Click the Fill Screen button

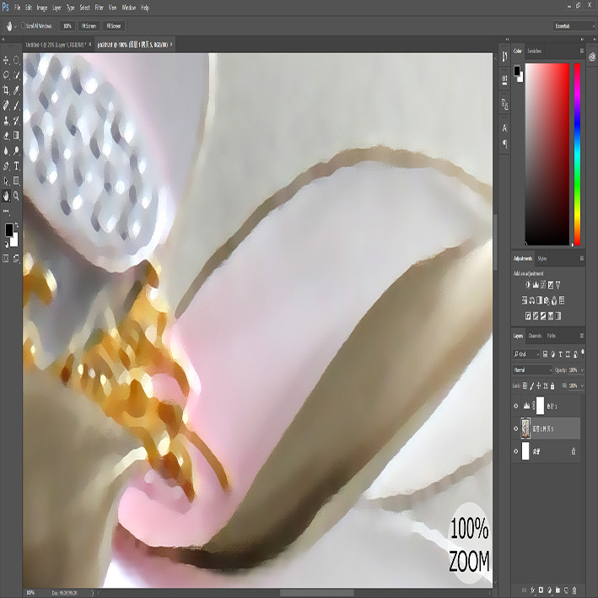114,26
